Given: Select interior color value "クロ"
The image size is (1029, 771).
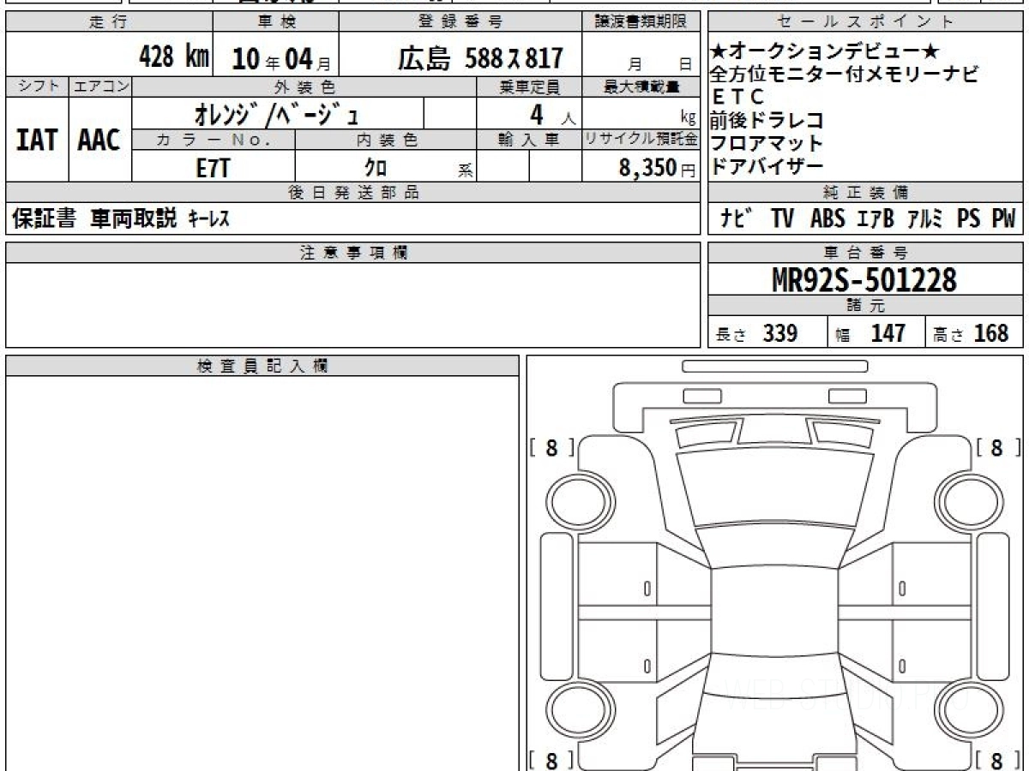Looking at the screenshot, I should [376, 168].
